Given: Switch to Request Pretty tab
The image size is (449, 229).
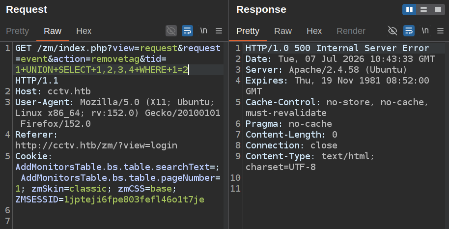Looking at the screenshot, I should click(x=18, y=31).
